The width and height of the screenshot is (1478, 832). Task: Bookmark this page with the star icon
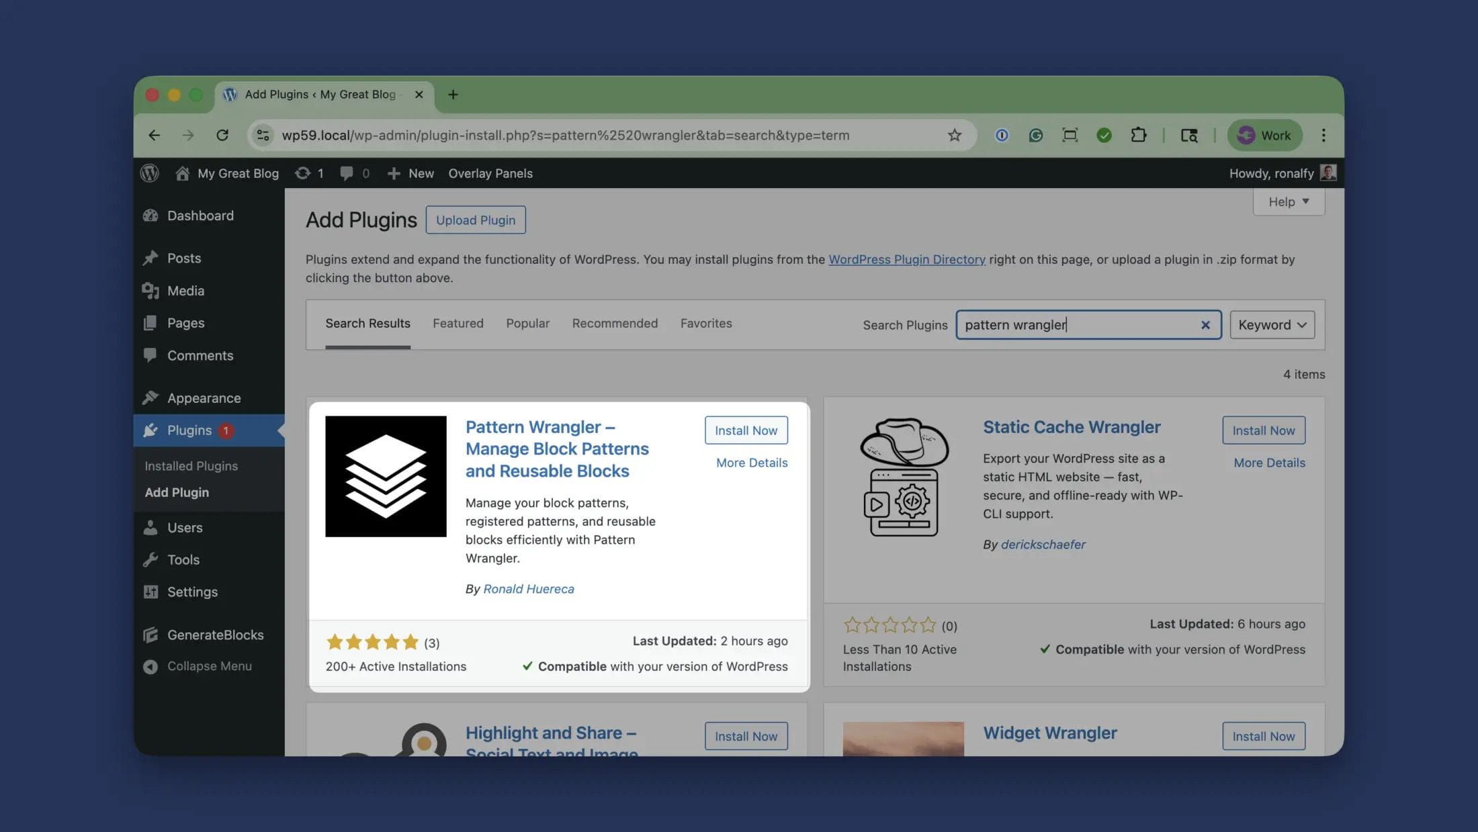tap(954, 135)
